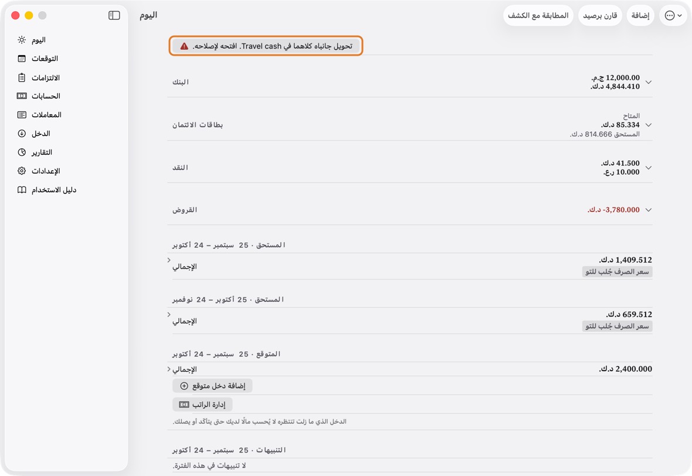Click the 85.334 د.ك available credit
Image resolution: width=692 pixels, height=476 pixels.
pos(620,125)
